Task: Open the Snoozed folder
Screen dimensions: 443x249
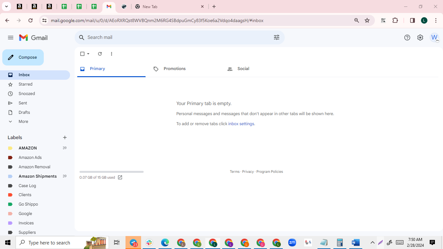Action: pyautogui.click(x=35, y=94)
